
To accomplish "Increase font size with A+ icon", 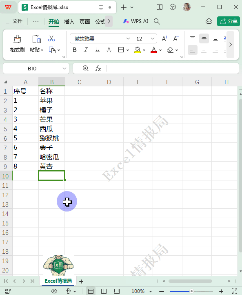I will (x=164, y=38).
